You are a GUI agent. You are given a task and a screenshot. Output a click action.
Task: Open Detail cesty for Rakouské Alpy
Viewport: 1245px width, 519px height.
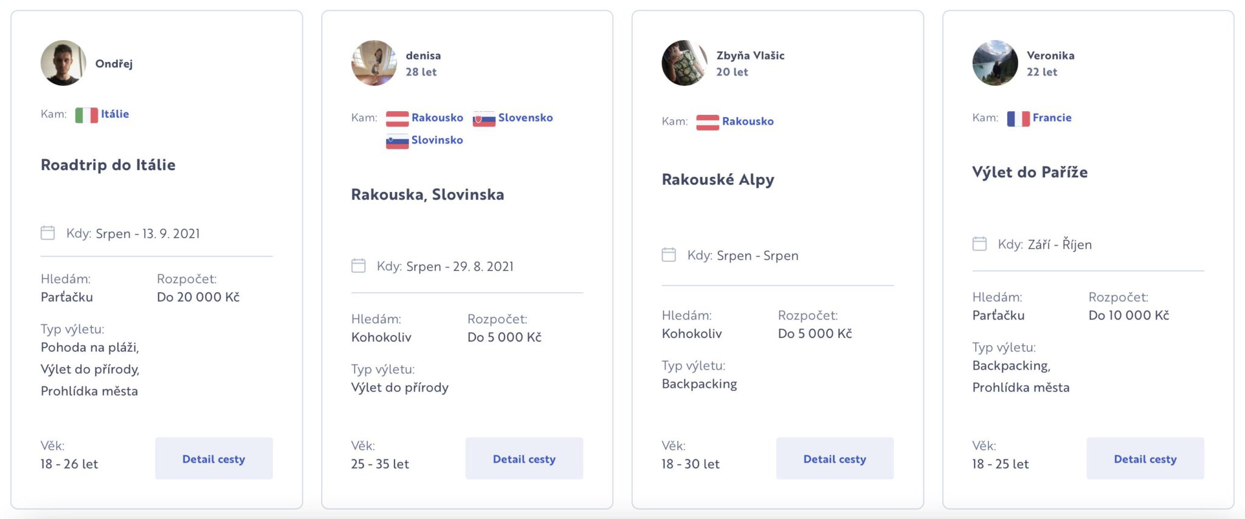[835, 459]
